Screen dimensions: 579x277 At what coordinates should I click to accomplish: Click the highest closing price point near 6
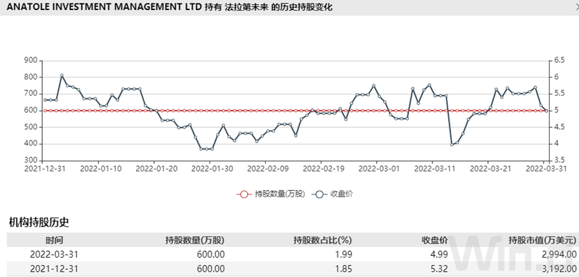point(62,76)
